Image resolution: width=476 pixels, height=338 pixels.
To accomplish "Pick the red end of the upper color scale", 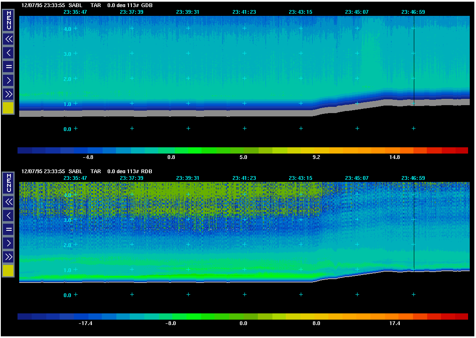I will [461, 151].
